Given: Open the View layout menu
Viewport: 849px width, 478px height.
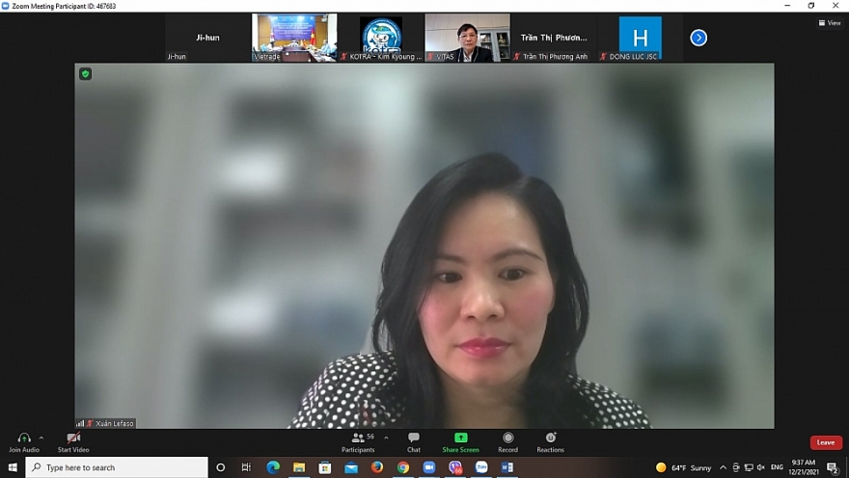Looking at the screenshot, I should coord(830,23).
